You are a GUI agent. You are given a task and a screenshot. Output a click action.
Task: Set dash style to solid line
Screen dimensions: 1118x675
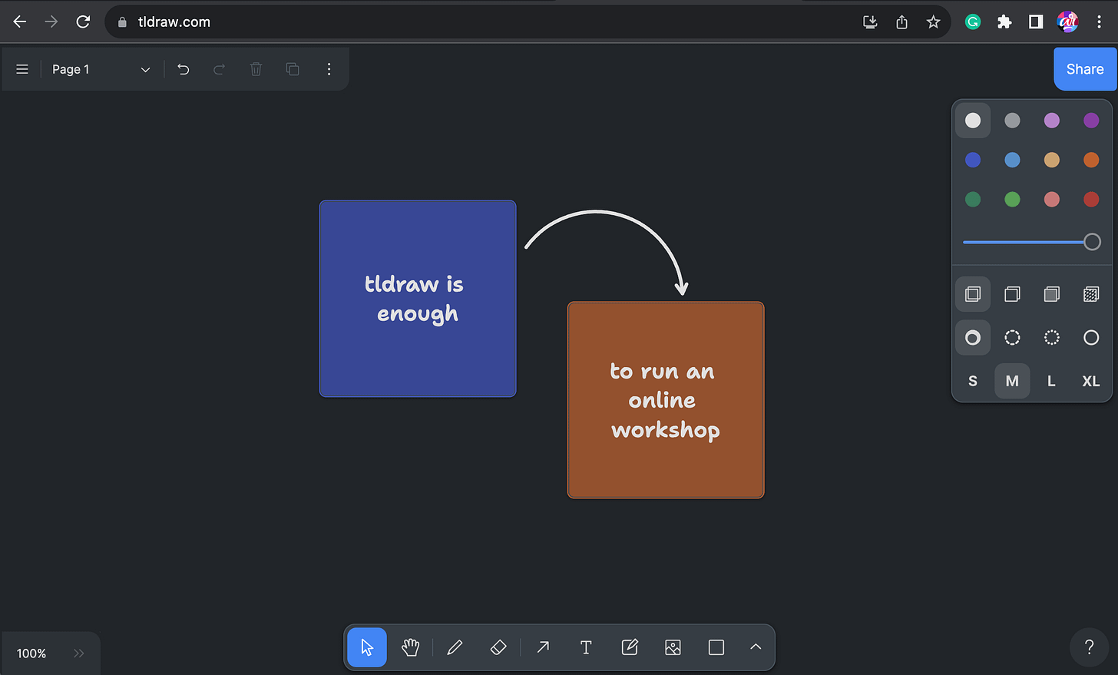click(1091, 338)
